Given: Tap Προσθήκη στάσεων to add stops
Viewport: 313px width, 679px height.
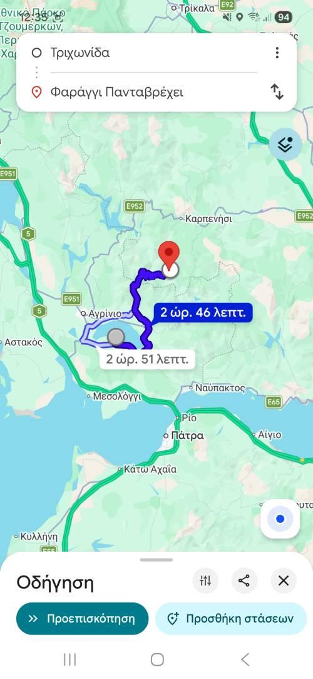Looking at the screenshot, I should (231, 618).
